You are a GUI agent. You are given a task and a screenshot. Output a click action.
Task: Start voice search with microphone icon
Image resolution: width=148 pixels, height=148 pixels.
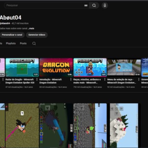105,6
